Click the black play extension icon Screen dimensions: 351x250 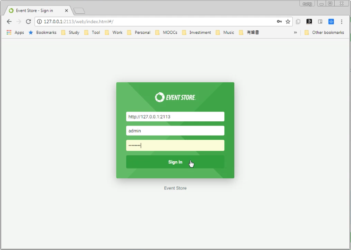309,21
